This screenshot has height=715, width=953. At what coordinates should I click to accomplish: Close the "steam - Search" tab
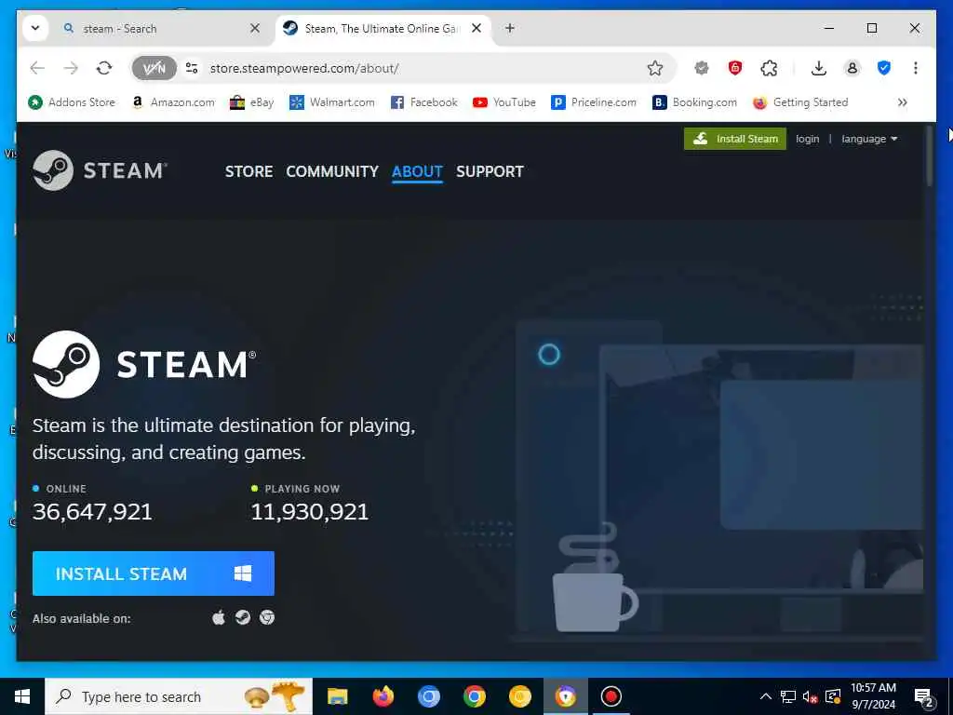(255, 29)
